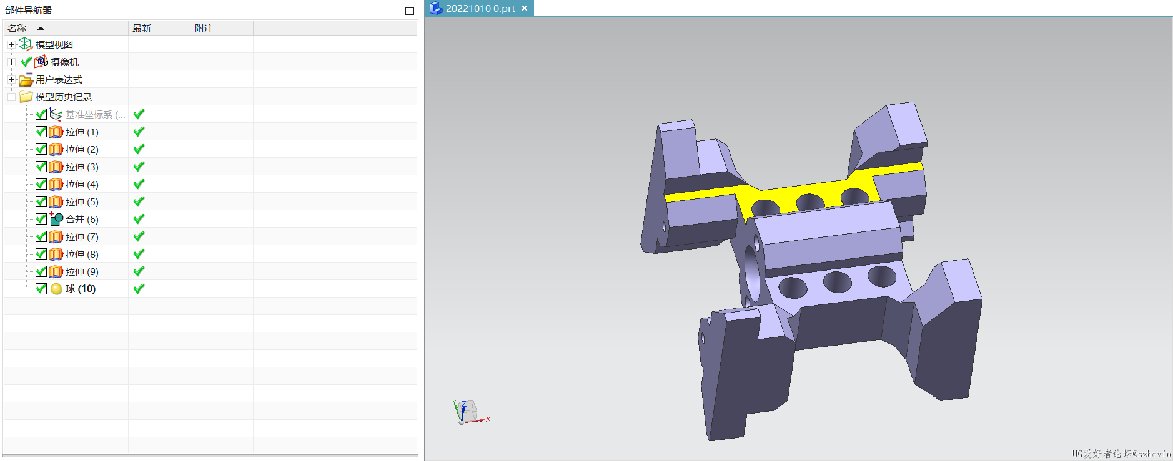1173x461 pixels.
Task: Click the 最新 column header
Action: point(159,28)
